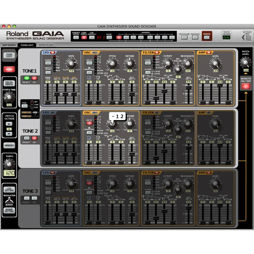
Task: Click Tone 1 Filter Slope button
Action: [x=148, y=73]
